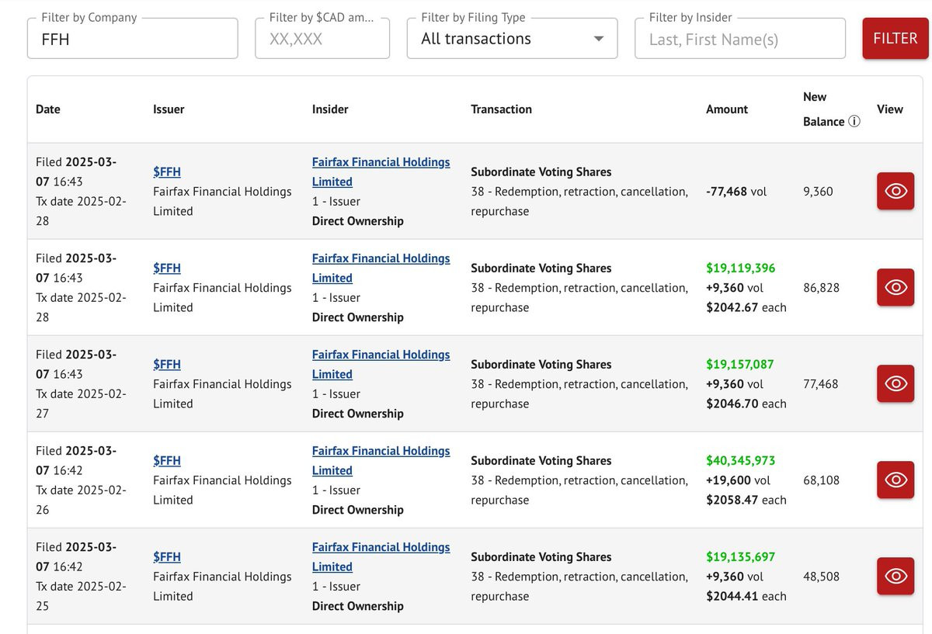
Task: Open eye icon for $40,345,973 transaction
Action: point(895,480)
